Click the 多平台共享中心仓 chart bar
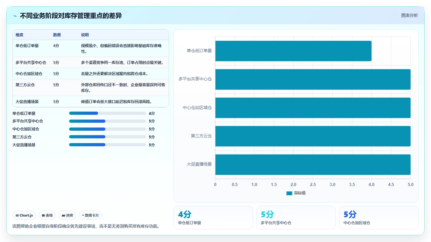This screenshot has height=242, width=431. tap(313, 79)
